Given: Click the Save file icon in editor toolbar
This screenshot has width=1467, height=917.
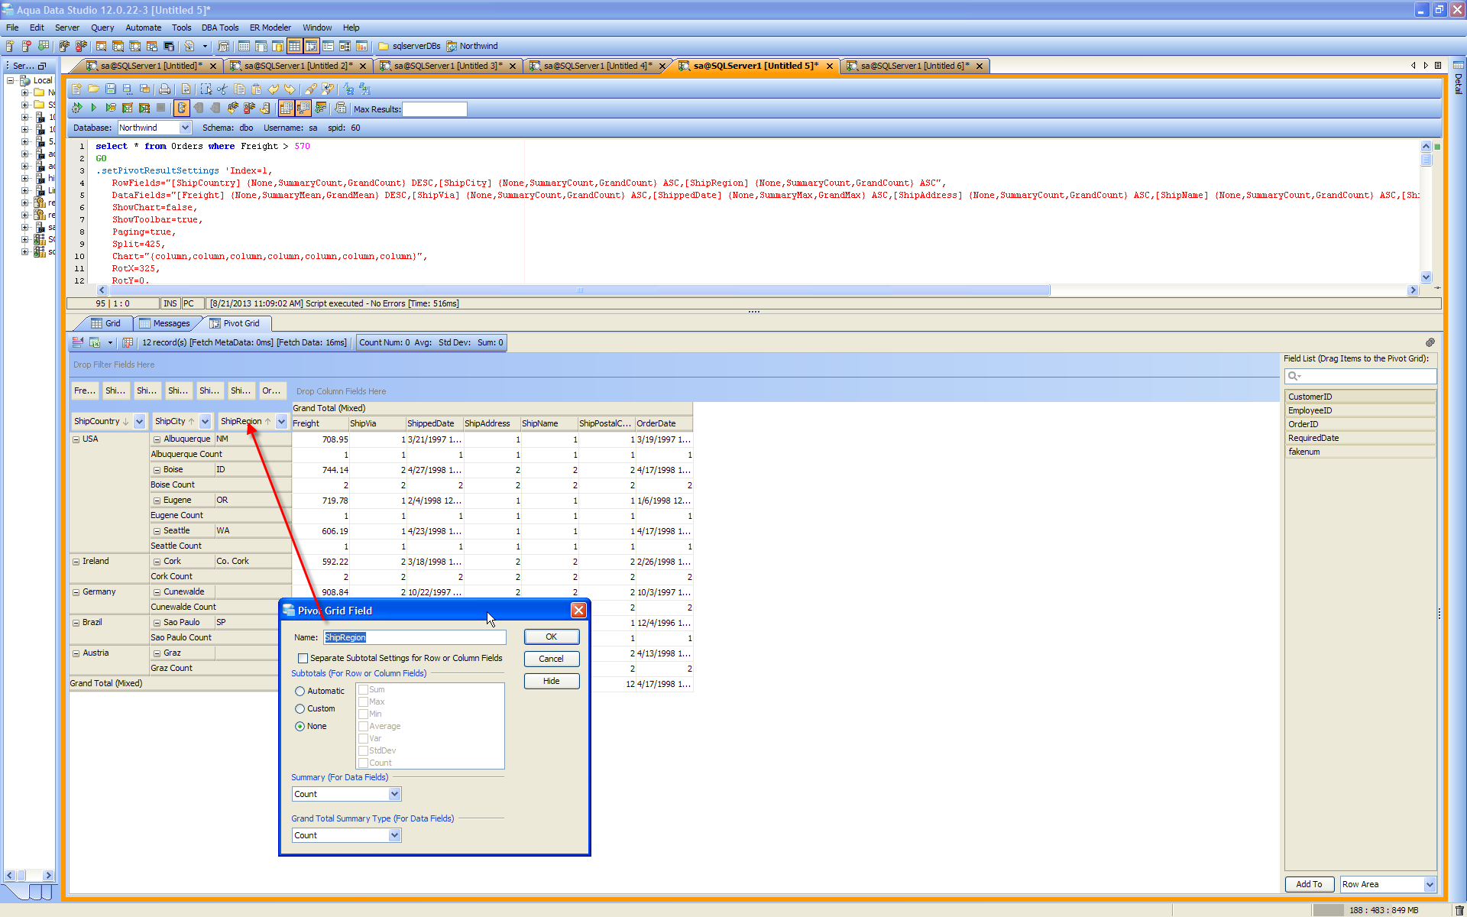Looking at the screenshot, I should point(111,89).
